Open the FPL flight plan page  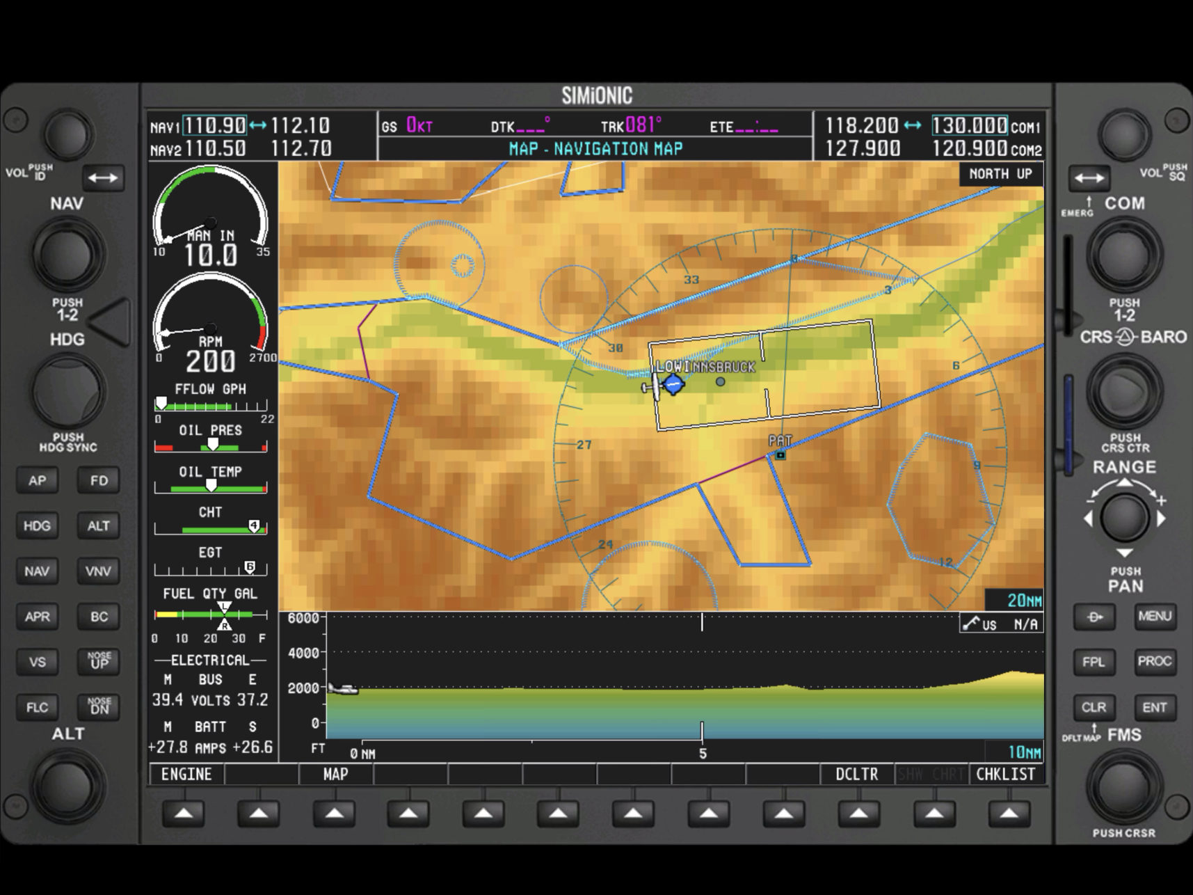tap(1094, 662)
